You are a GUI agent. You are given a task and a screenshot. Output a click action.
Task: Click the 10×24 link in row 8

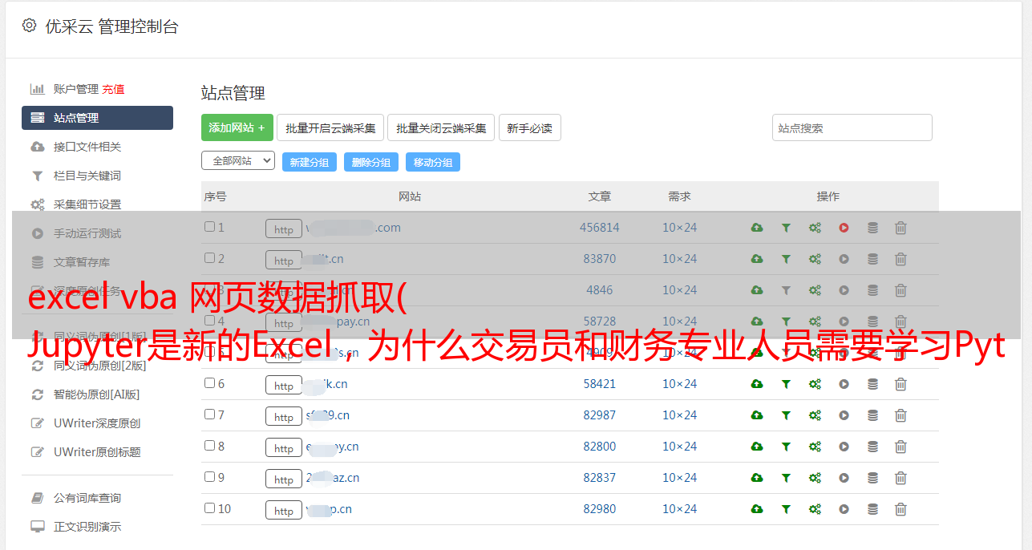[680, 447]
